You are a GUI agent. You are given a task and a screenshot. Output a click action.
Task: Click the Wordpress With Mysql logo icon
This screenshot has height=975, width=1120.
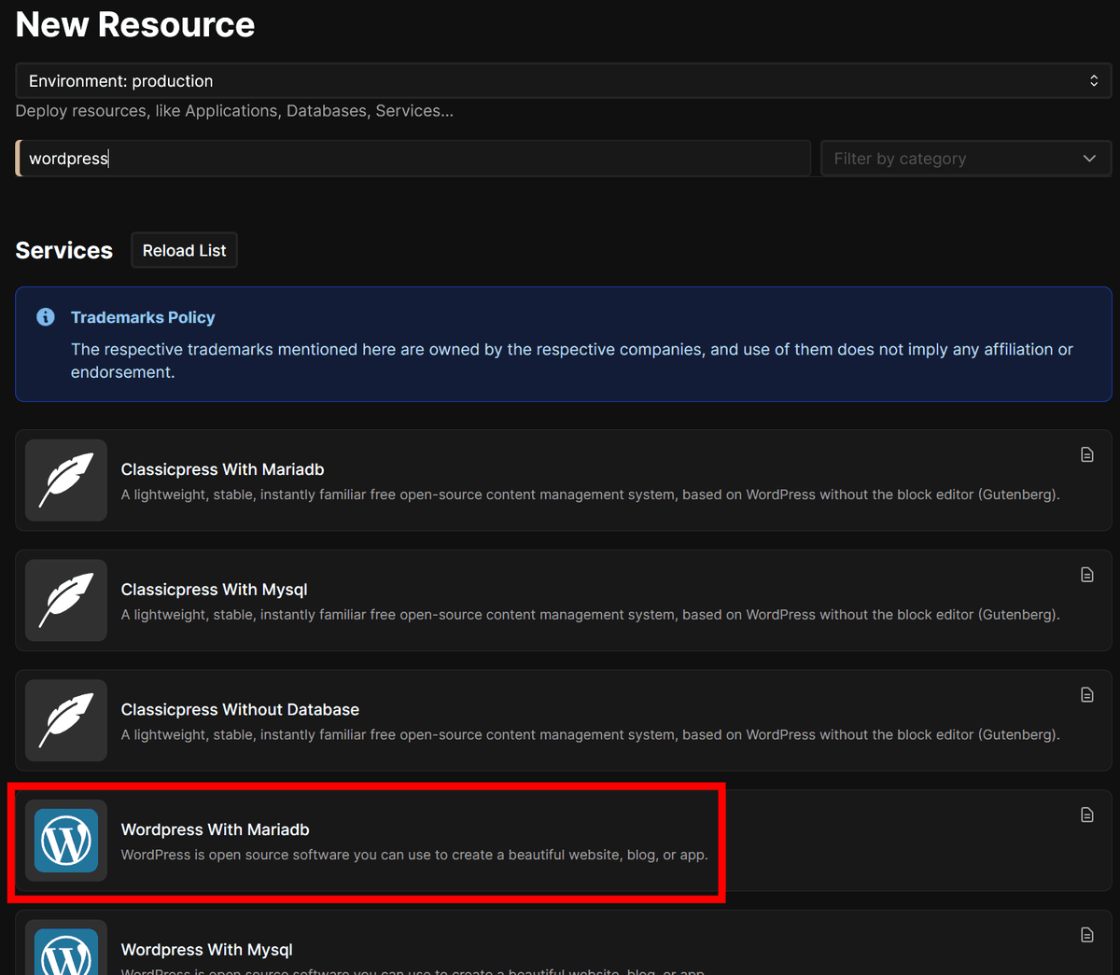click(66, 952)
